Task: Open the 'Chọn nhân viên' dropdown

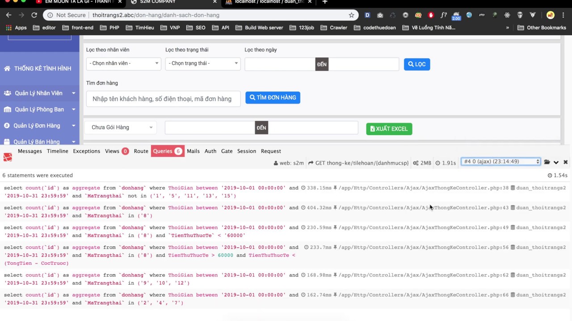Action: 124,63
